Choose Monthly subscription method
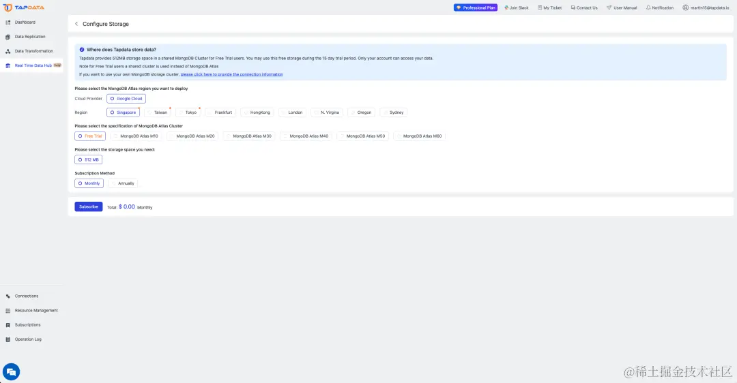This screenshot has width=737, height=383. click(x=89, y=183)
